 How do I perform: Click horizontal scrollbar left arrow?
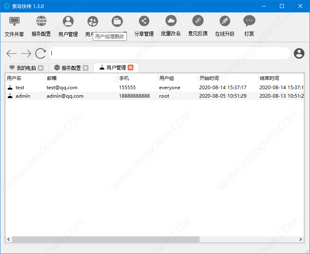tap(8, 239)
